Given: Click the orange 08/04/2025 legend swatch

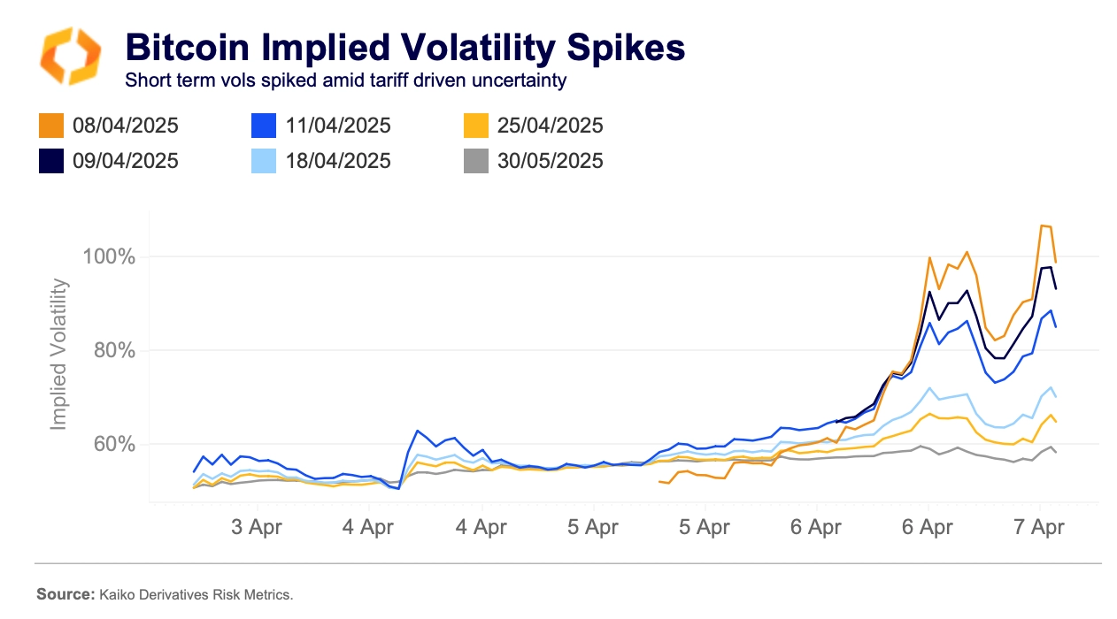Looking at the screenshot, I should [x=51, y=126].
